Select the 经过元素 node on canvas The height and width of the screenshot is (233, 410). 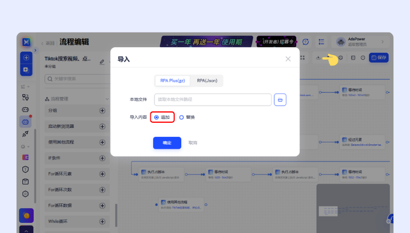[x=363, y=142]
